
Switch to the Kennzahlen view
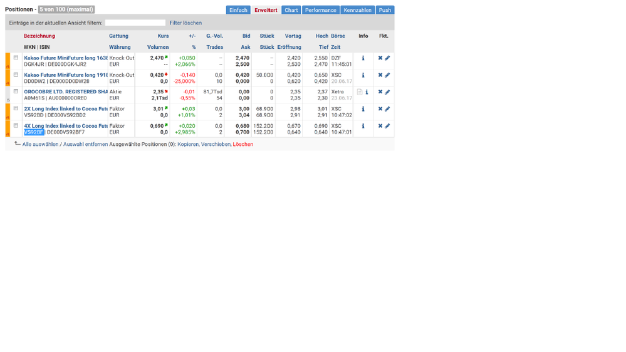(x=357, y=10)
